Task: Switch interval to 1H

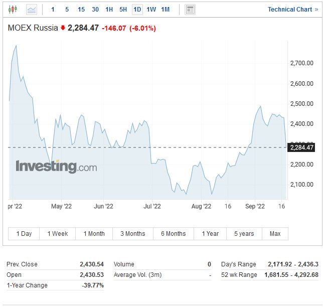Action: [x=109, y=10]
